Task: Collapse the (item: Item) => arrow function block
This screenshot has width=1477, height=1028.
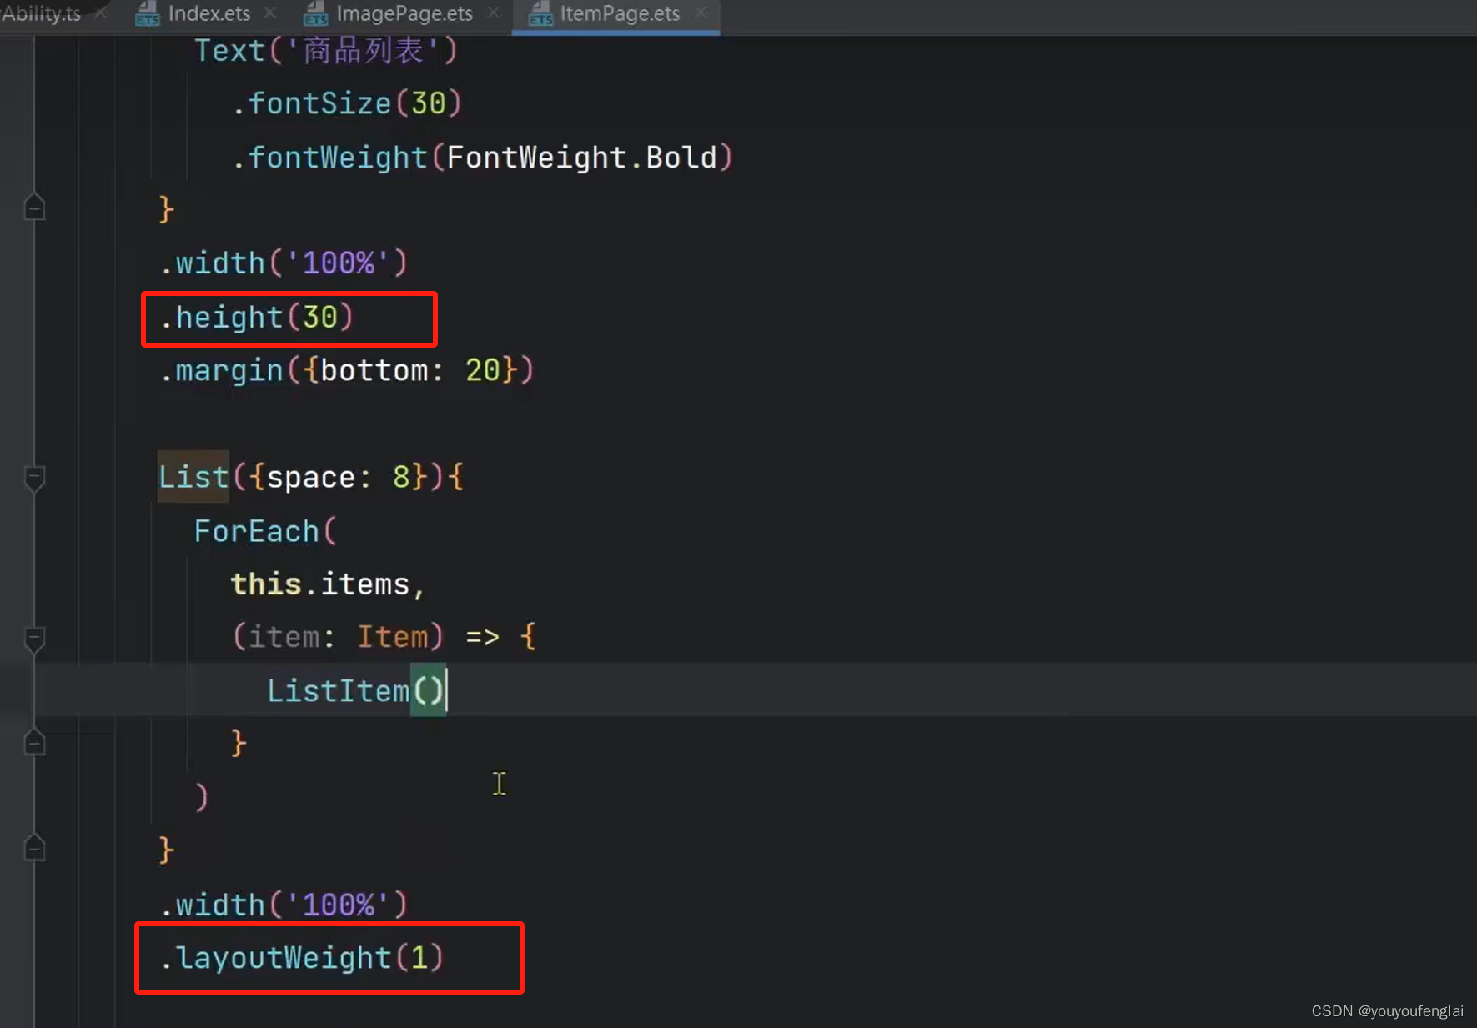Action: (x=34, y=639)
